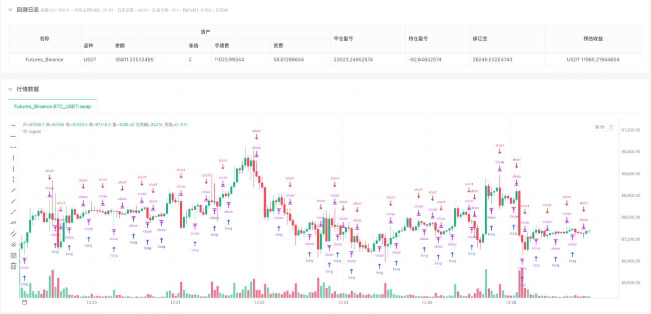This screenshot has height=314, width=651.
Task: Select the diagonal segment drawing tool
Action: coord(14,211)
